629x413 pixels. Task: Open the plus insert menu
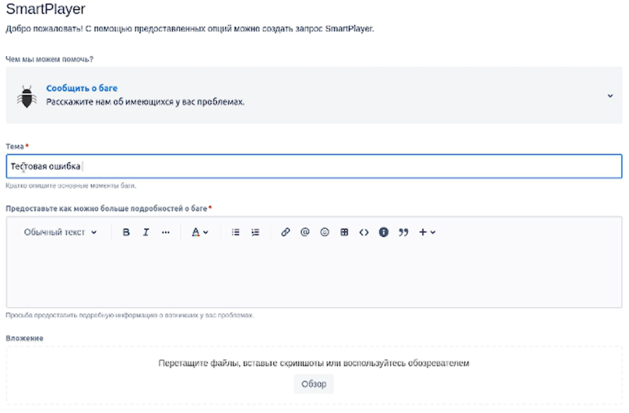click(427, 232)
